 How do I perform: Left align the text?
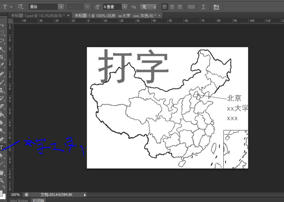click(x=164, y=7)
